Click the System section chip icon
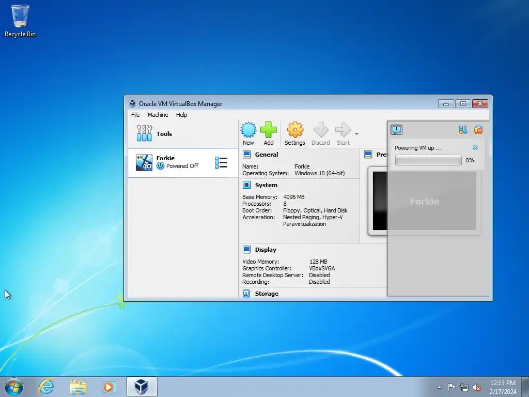The image size is (529, 397). pyautogui.click(x=246, y=185)
